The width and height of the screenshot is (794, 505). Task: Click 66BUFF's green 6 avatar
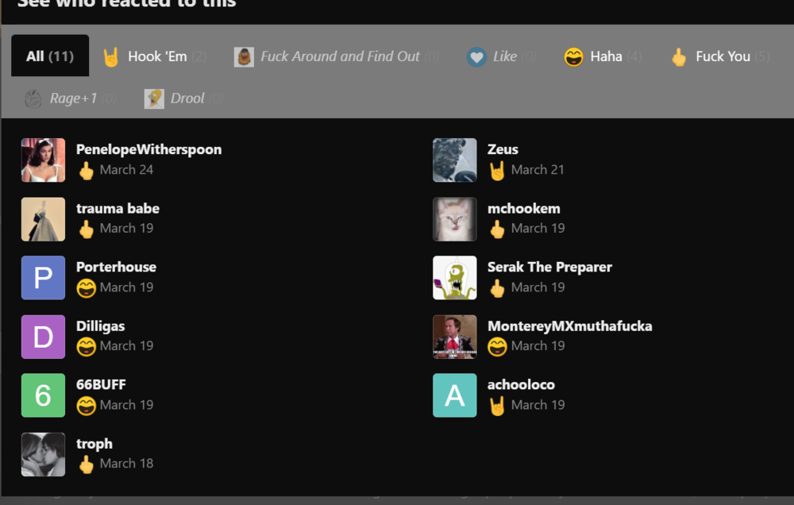(43, 395)
